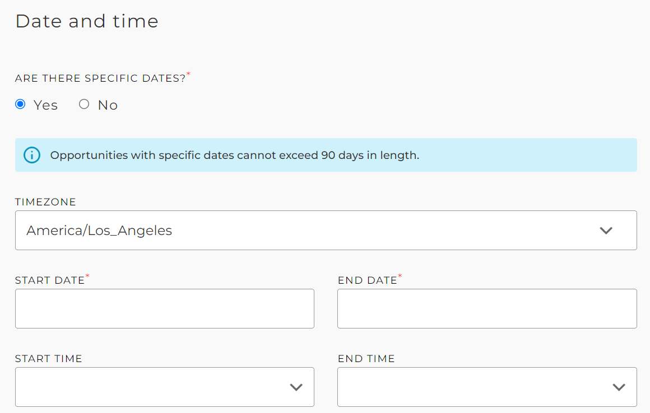Select the Yes radio button

[x=20, y=104]
